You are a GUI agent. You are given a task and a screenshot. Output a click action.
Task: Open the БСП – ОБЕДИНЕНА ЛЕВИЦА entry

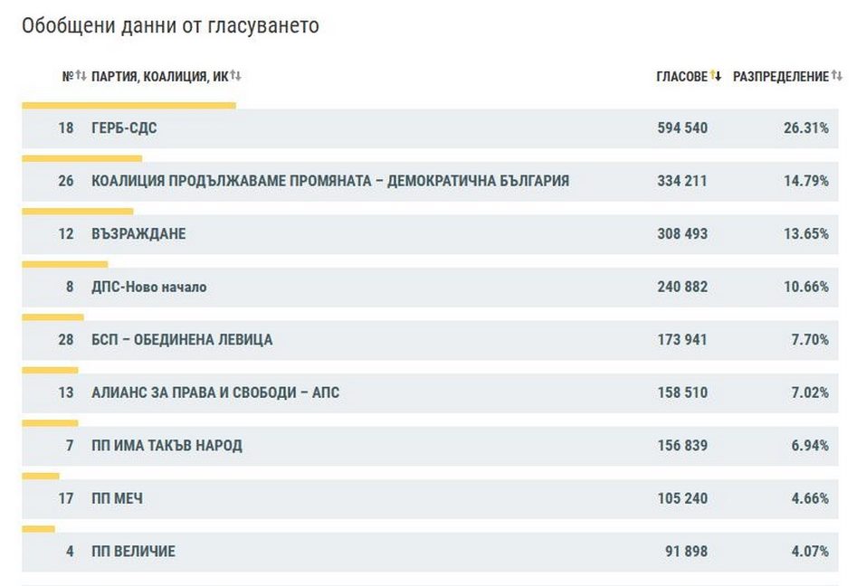pyautogui.click(x=182, y=340)
